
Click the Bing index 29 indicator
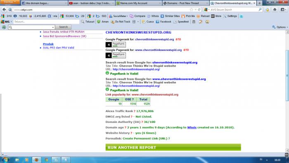pyautogui.click(x=80, y=16)
